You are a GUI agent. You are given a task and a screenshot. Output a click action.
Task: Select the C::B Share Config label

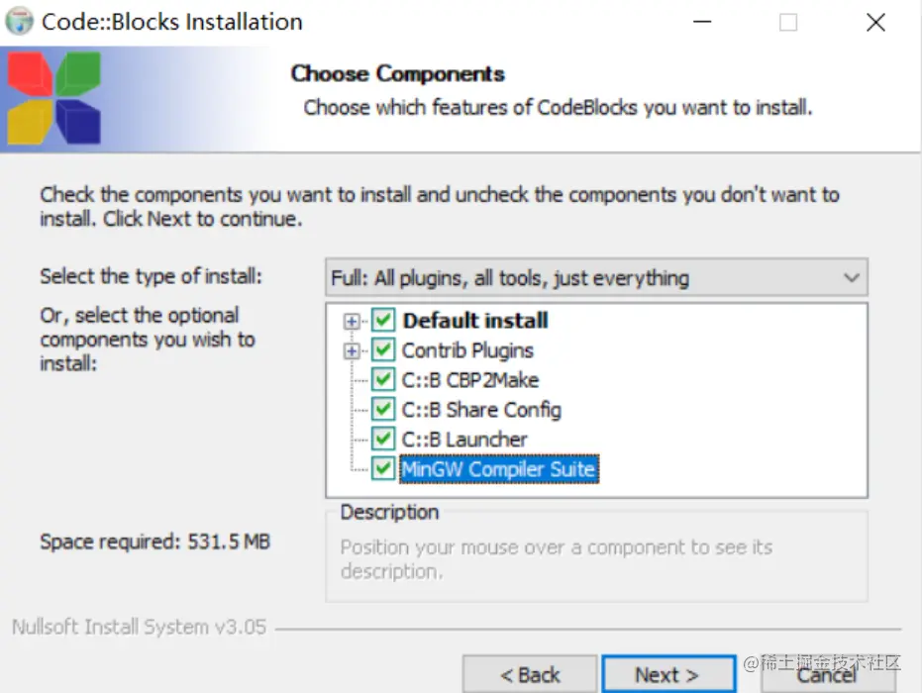click(x=481, y=410)
